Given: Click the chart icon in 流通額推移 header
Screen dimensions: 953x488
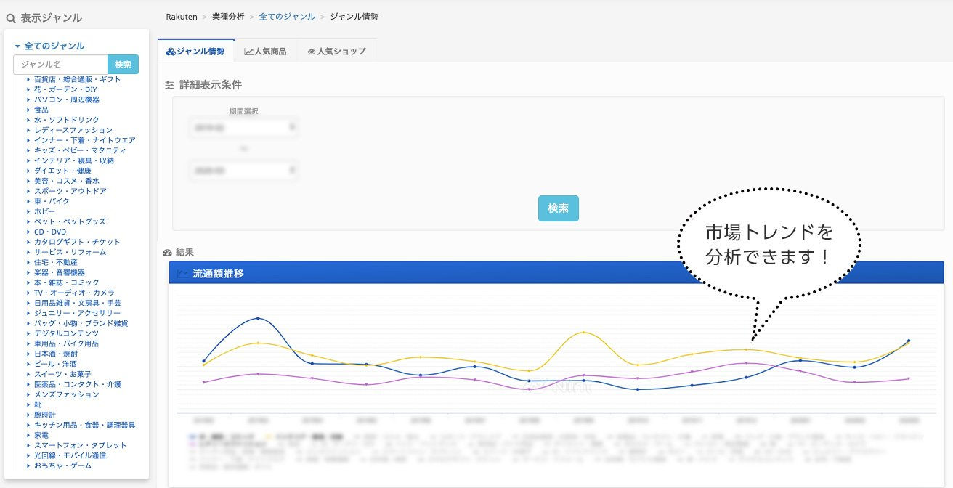Looking at the screenshot, I should (x=182, y=274).
